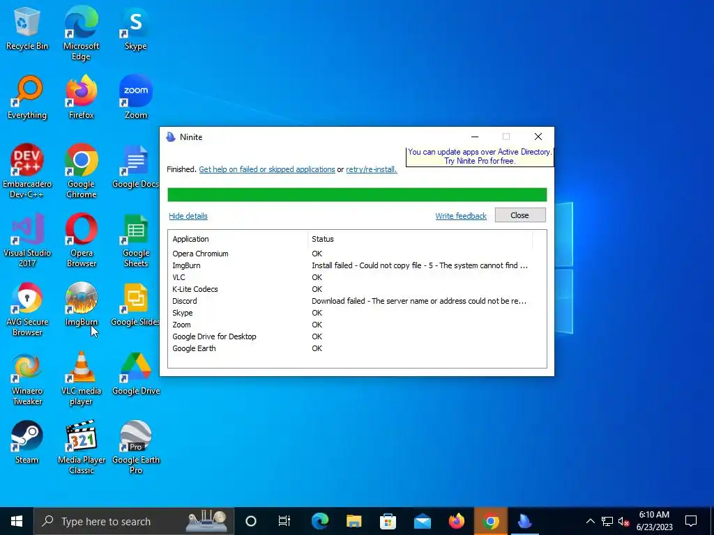Select the Google Earth row in Ninite
714x535 pixels.
357,348
